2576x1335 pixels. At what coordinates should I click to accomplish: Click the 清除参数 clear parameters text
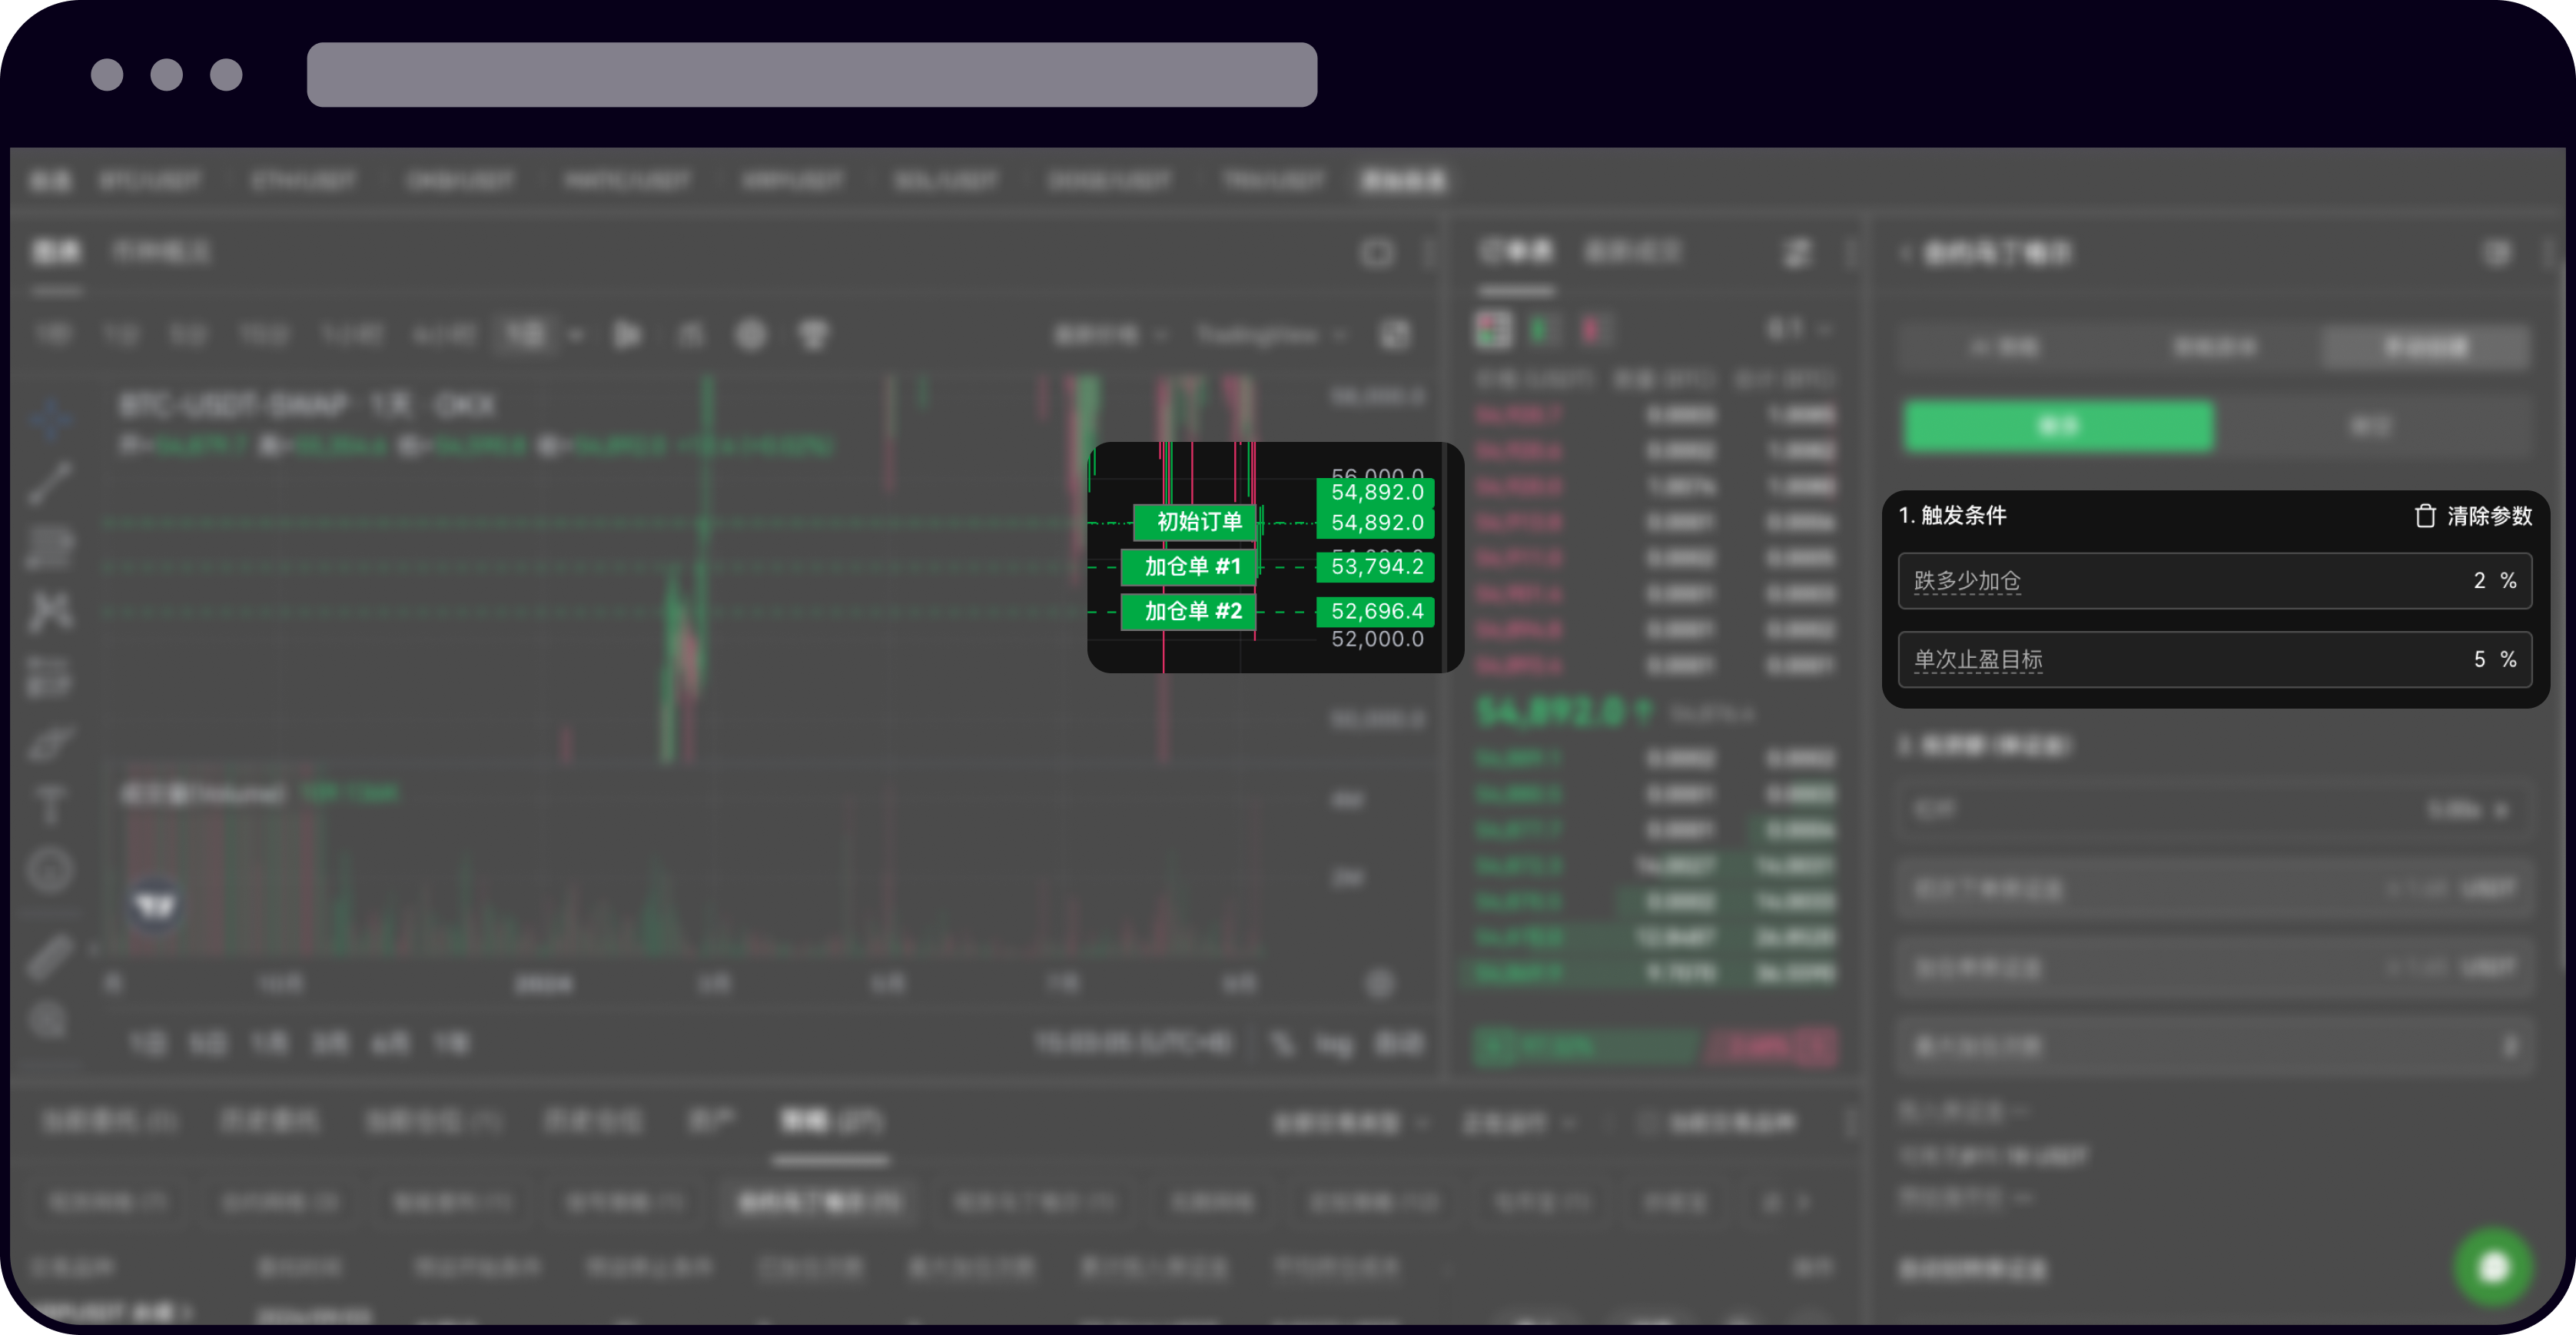2489,516
